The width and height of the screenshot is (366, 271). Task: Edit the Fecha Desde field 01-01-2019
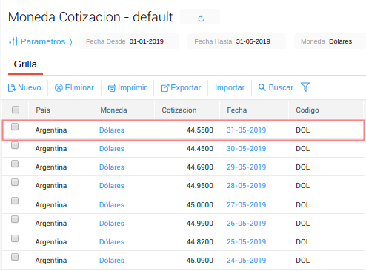click(x=129, y=41)
